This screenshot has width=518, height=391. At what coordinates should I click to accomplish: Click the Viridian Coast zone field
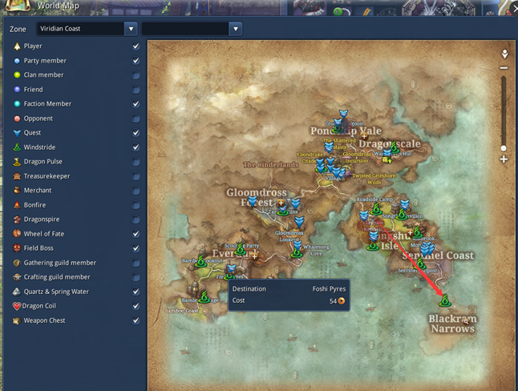click(80, 29)
